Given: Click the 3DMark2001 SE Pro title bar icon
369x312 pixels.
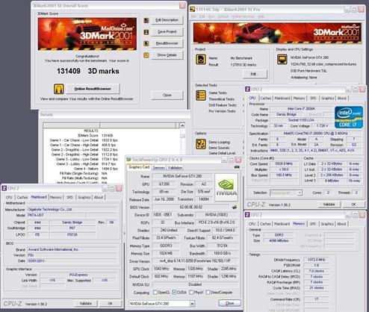Looking at the screenshot, I should pos(192,10).
